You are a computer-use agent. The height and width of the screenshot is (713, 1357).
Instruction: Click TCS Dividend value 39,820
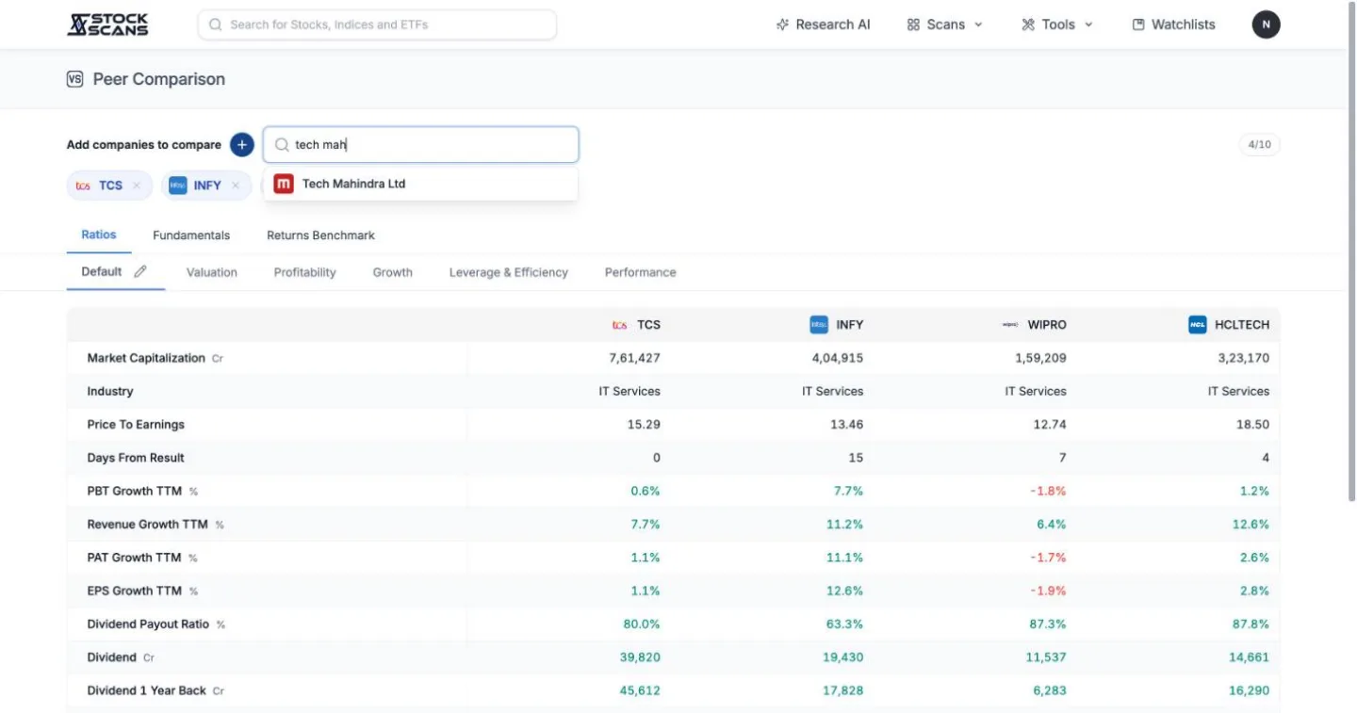[640, 657]
